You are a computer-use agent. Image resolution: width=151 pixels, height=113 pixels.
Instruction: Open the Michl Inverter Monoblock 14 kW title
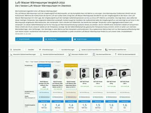pyautogui.click(x=58, y=84)
